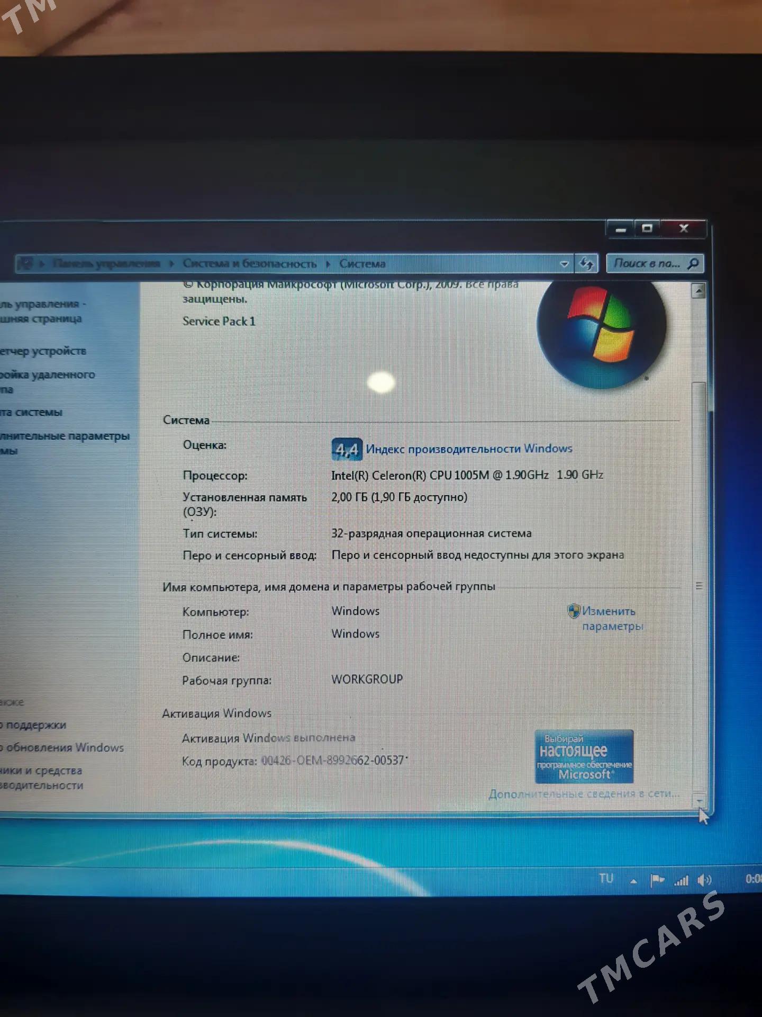This screenshot has width=762, height=1017.
Task: Expand arrow after Панель управления breadcrumb
Action: coord(171,263)
